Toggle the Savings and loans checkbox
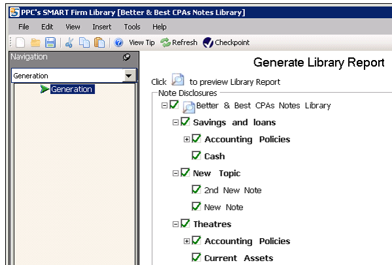 (x=186, y=122)
